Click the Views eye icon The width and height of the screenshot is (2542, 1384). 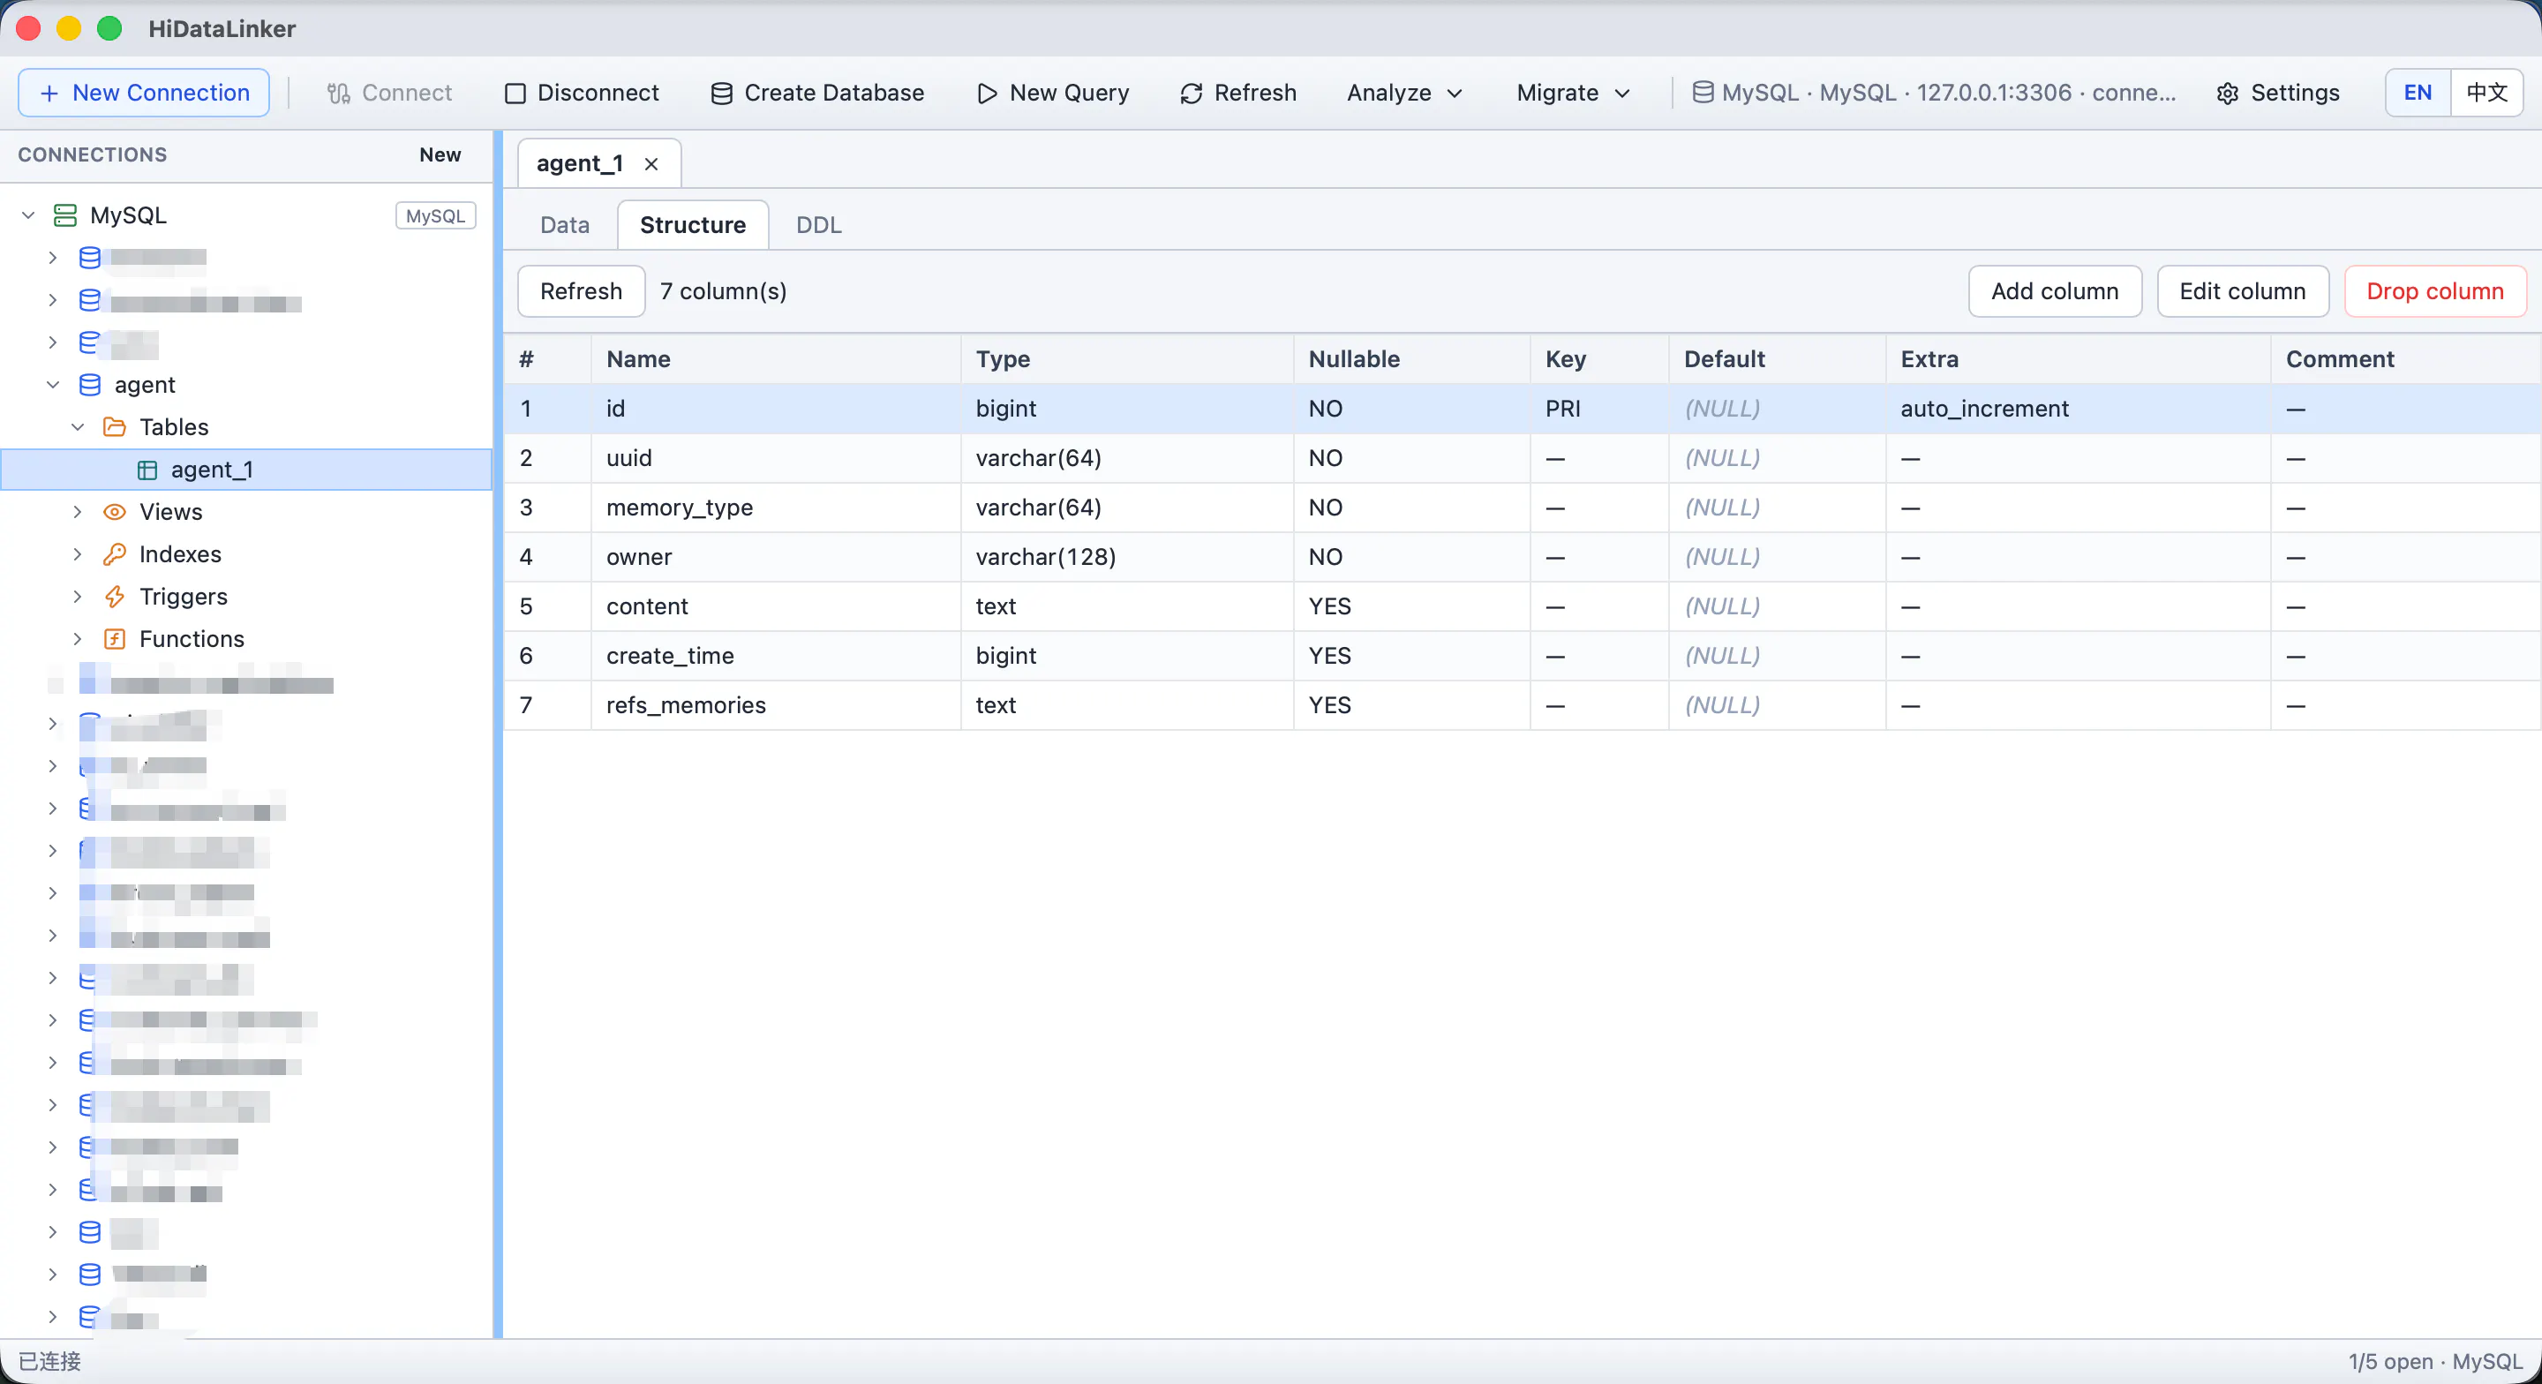pos(115,512)
